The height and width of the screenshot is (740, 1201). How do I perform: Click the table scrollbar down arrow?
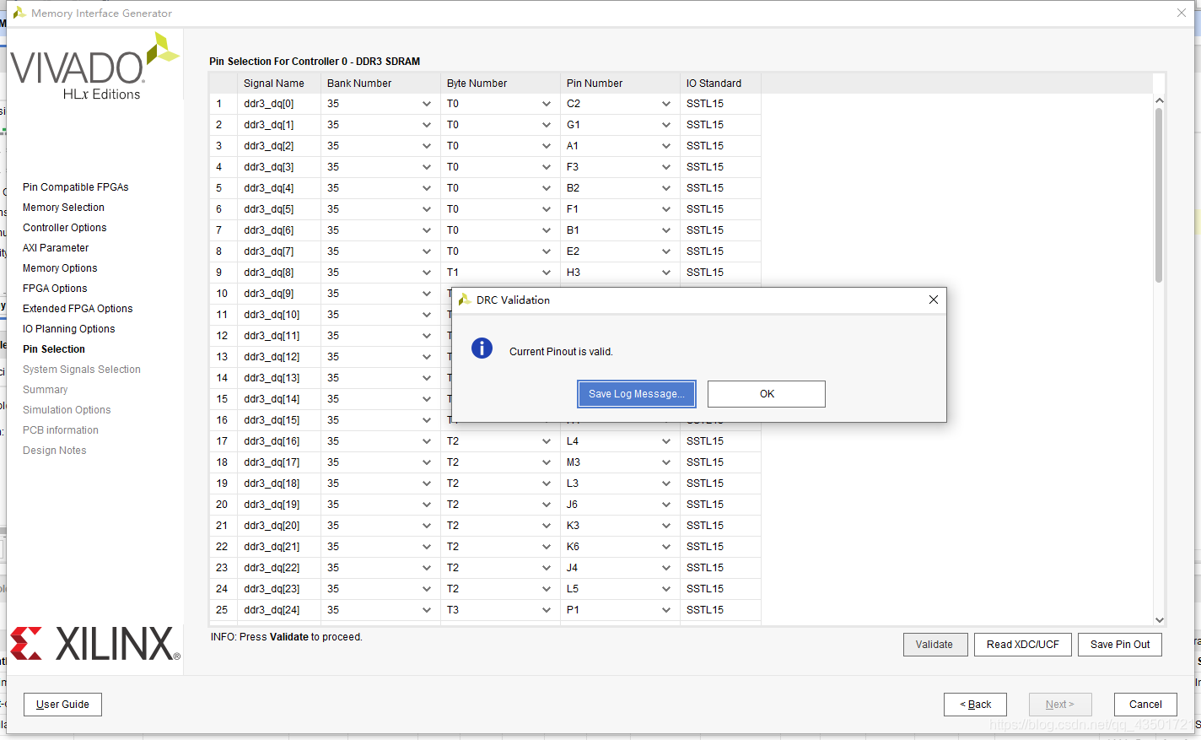(x=1159, y=619)
